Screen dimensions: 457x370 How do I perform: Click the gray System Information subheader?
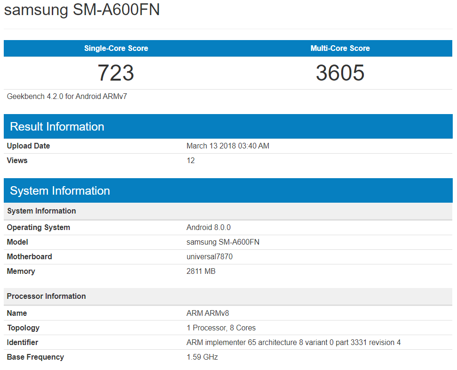(41, 211)
